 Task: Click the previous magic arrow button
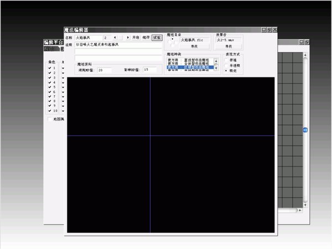115,38
